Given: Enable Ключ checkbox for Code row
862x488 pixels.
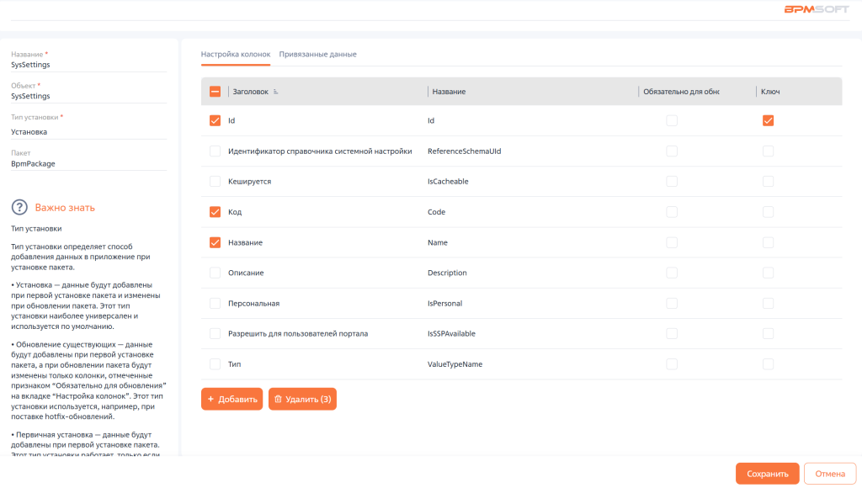Looking at the screenshot, I should coord(768,212).
